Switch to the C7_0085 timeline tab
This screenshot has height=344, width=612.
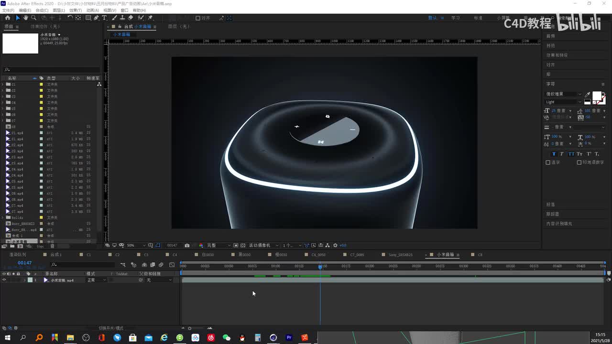point(357,255)
